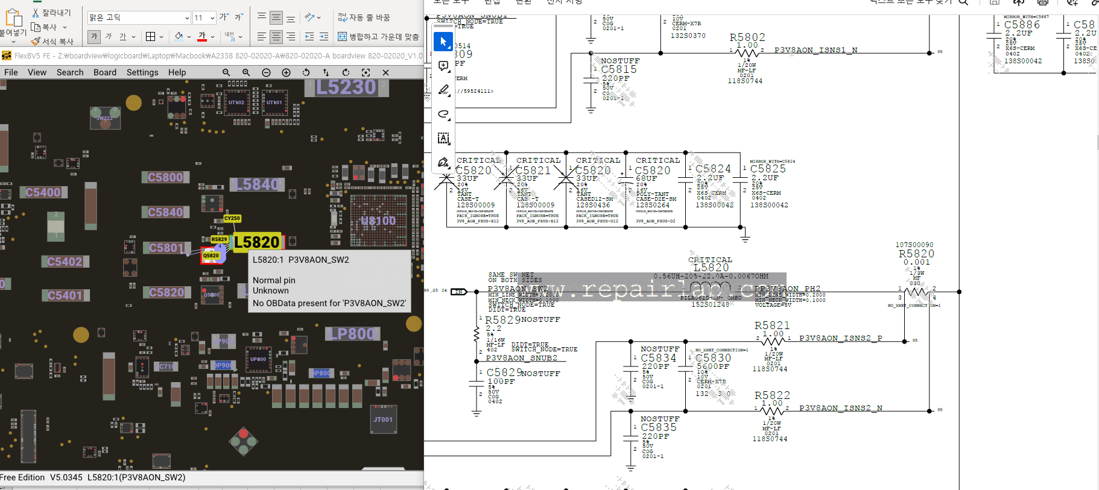Click the decrease indent icon
Image resolution: width=1099 pixels, height=490 pixels.
tap(309, 37)
